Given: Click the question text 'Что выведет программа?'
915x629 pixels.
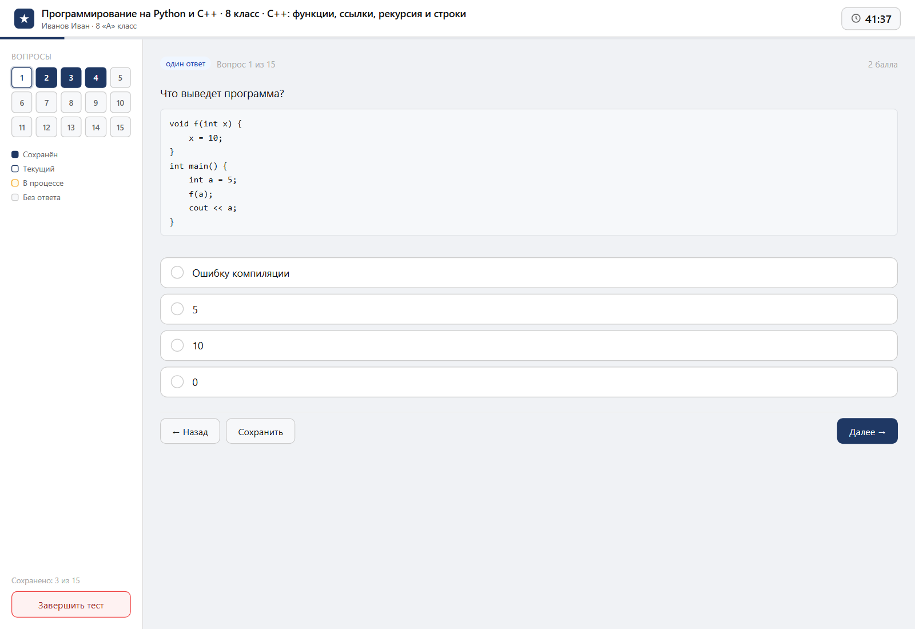Looking at the screenshot, I should point(222,94).
